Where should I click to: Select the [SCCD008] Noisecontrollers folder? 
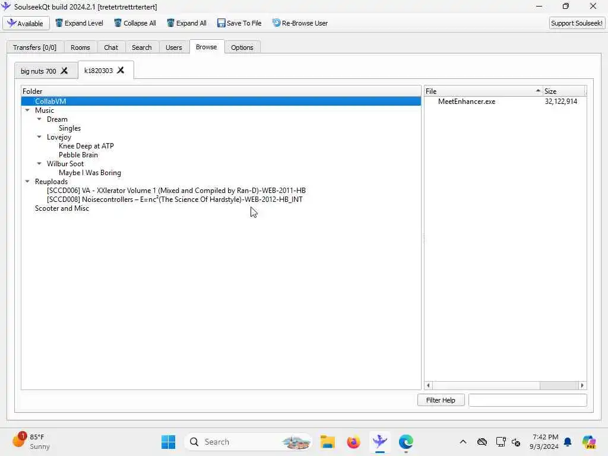(x=175, y=199)
